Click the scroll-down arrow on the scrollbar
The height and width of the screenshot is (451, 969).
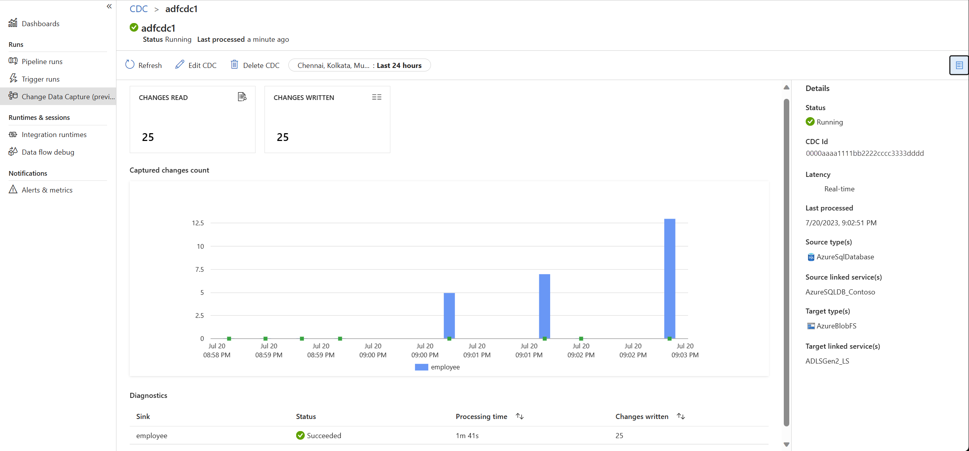[x=787, y=444]
